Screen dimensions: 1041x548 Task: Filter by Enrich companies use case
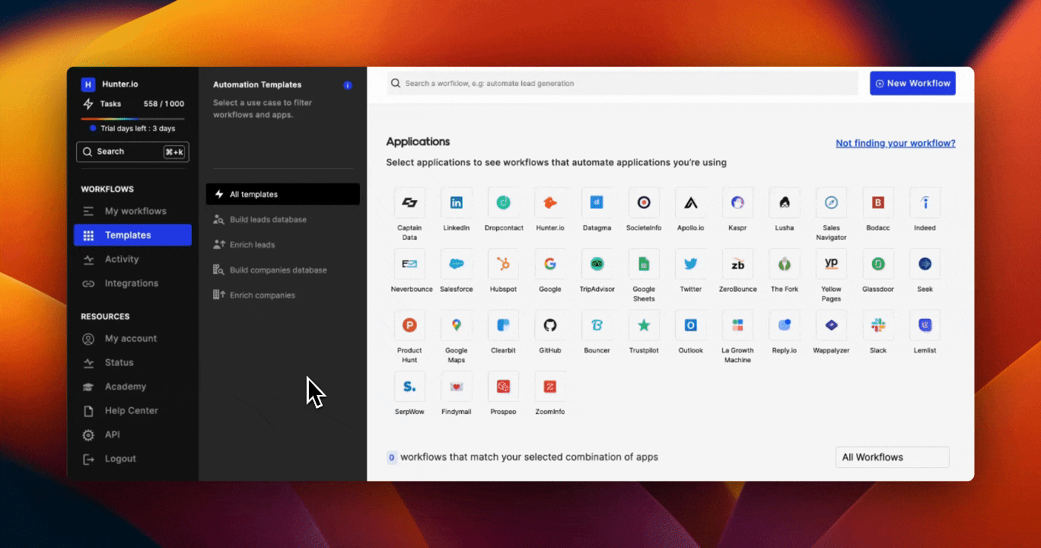click(282, 295)
